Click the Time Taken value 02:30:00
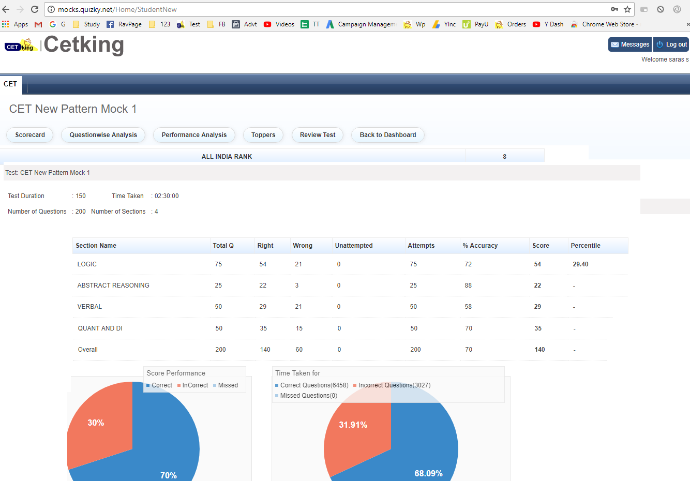690x481 pixels. 167,196
